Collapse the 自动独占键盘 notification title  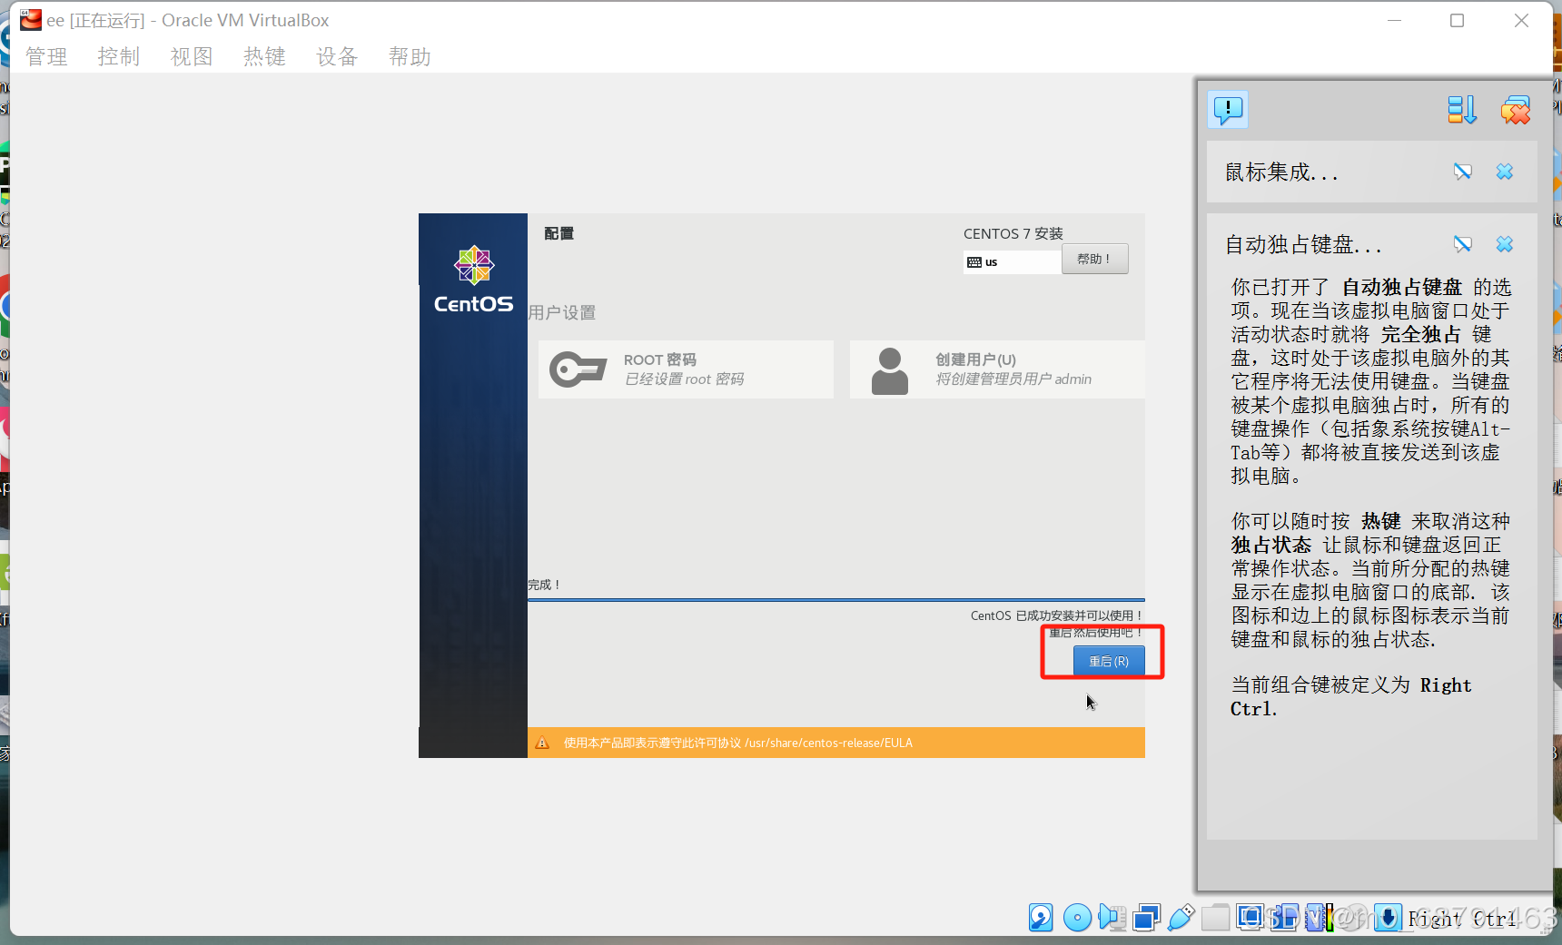click(1303, 244)
